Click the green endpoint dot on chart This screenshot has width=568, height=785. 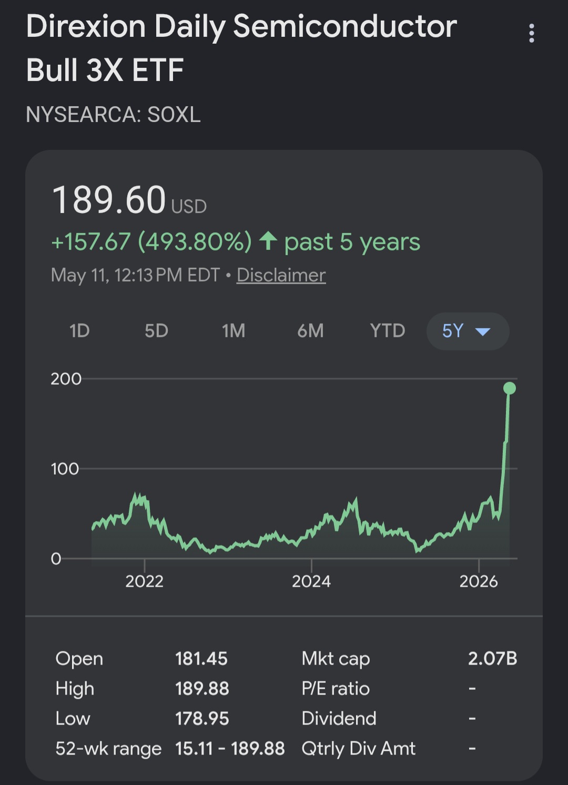(509, 388)
